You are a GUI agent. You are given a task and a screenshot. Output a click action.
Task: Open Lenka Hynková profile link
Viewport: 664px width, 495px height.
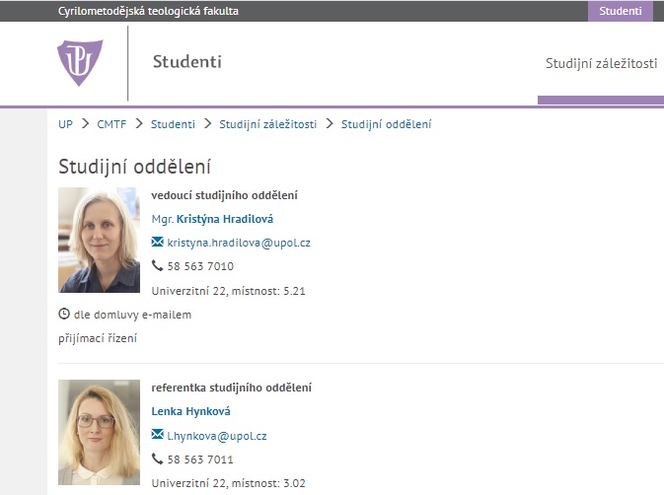(191, 411)
